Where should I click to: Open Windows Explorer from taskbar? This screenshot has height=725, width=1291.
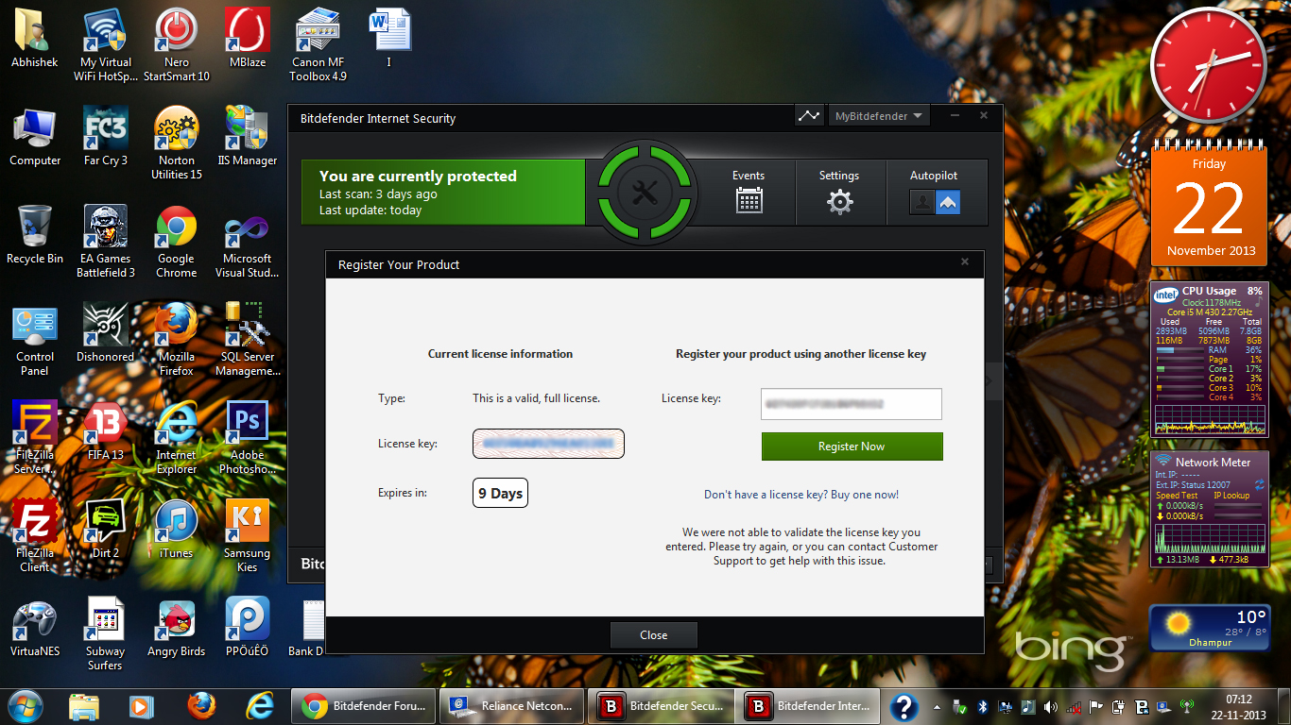tap(84, 705)
